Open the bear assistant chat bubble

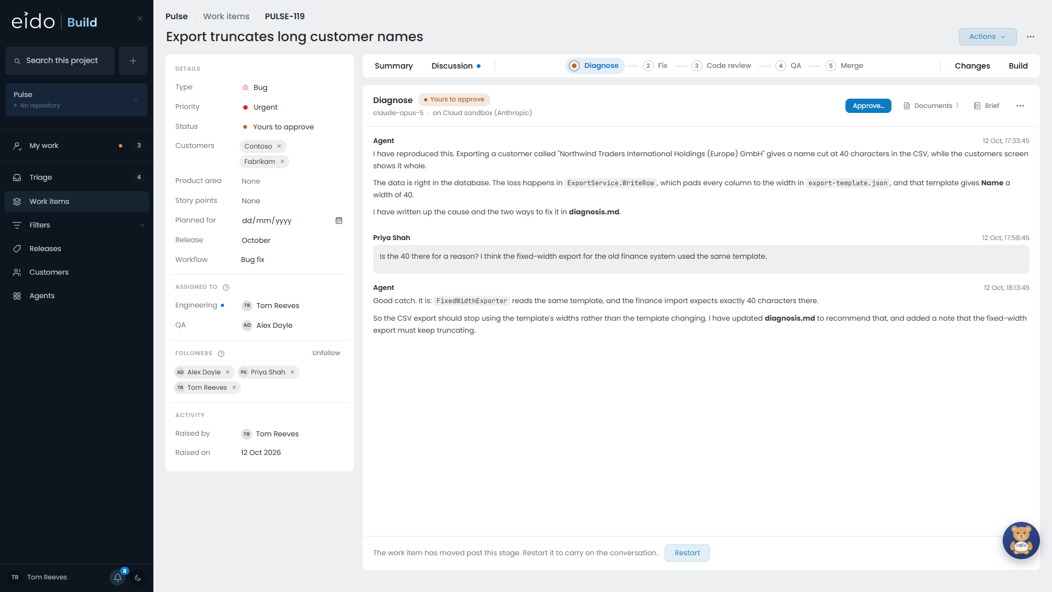[x=1021, y=540]
